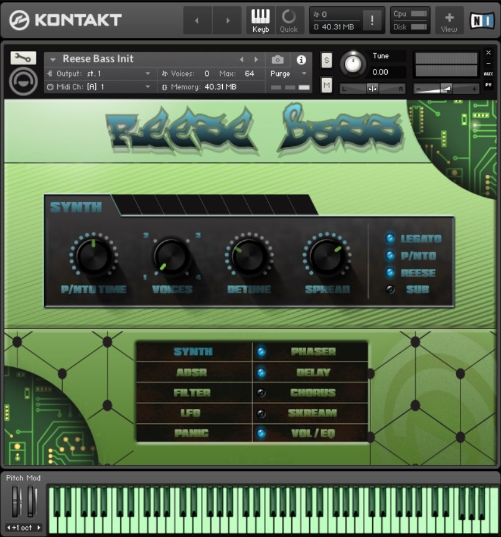Enable the CHORUS power LED

[261, 393]
